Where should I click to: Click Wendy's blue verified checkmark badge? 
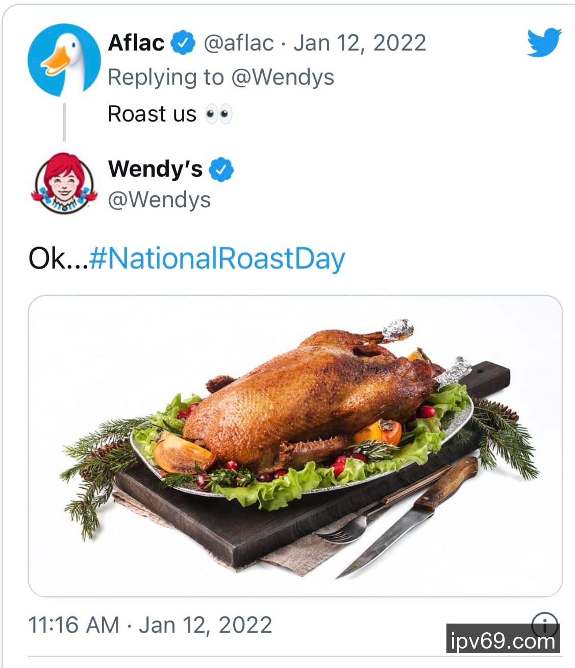point(220,170)
